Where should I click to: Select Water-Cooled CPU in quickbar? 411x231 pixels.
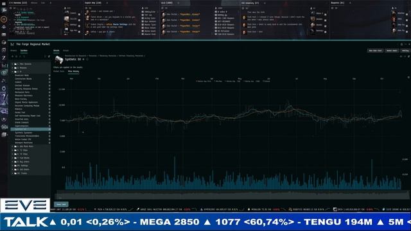pyautogui.click(x=30, y=140)
